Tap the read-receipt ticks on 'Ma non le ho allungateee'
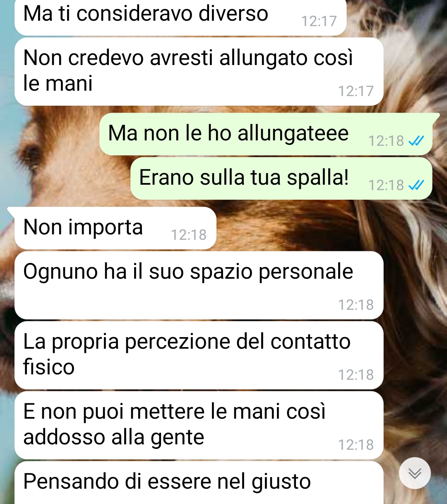This screenshot has height=504, width=447. tap(416, 141)
